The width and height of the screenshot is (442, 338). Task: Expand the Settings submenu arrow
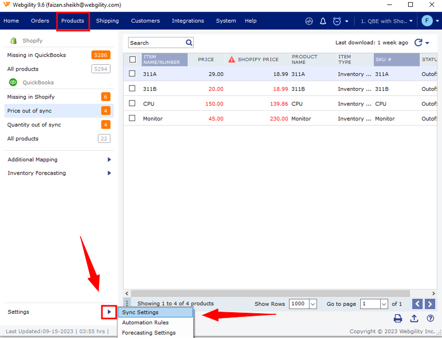pos(109,312)
